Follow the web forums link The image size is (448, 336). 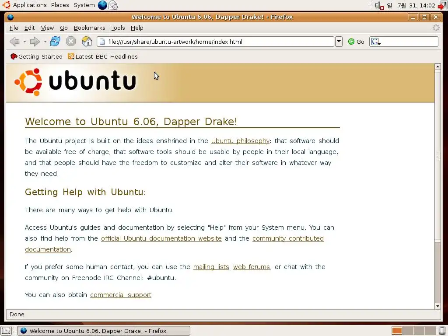coord(252,267)
